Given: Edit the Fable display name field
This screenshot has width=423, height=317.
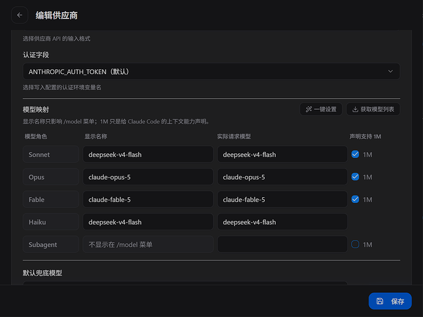Looking at the screenshot, I should 148,199.
